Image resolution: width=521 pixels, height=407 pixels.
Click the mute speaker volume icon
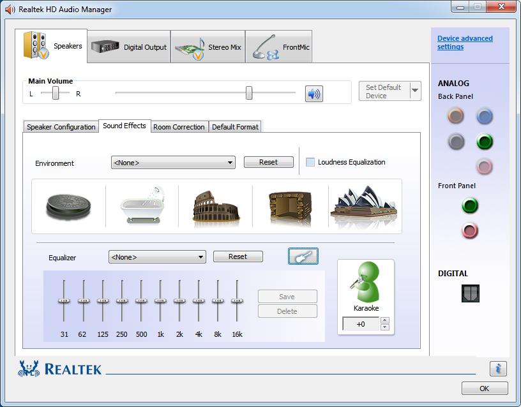click(x=313, y=94)
